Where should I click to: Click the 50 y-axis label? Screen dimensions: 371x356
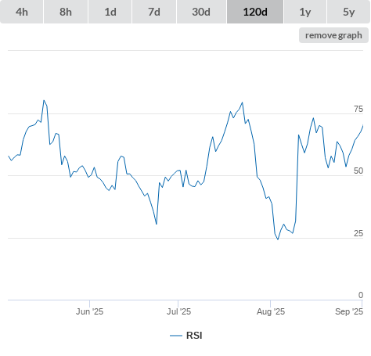(358, 171)
